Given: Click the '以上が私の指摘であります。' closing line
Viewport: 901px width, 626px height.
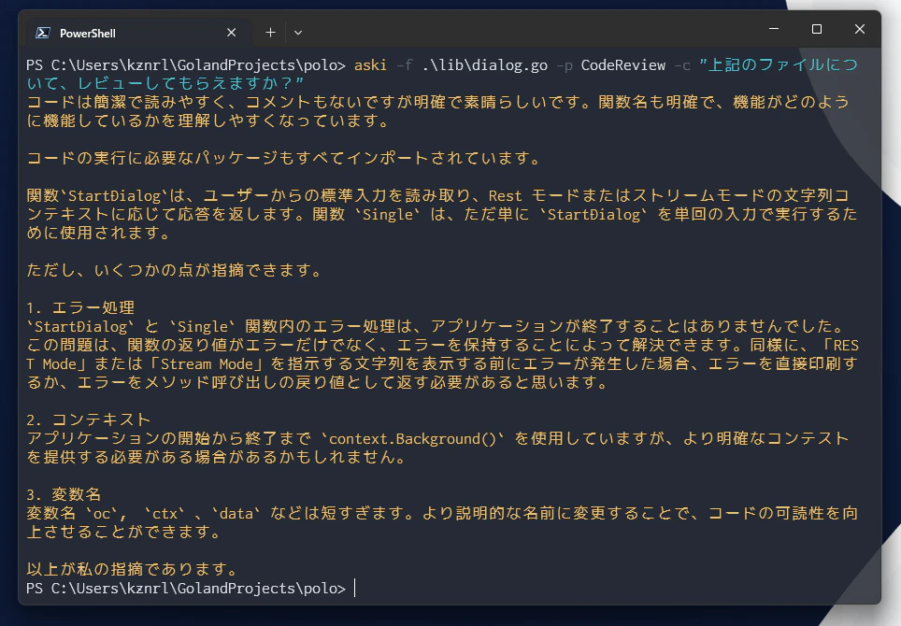Looking at the screenshot, I should click(x=132, y=569).
